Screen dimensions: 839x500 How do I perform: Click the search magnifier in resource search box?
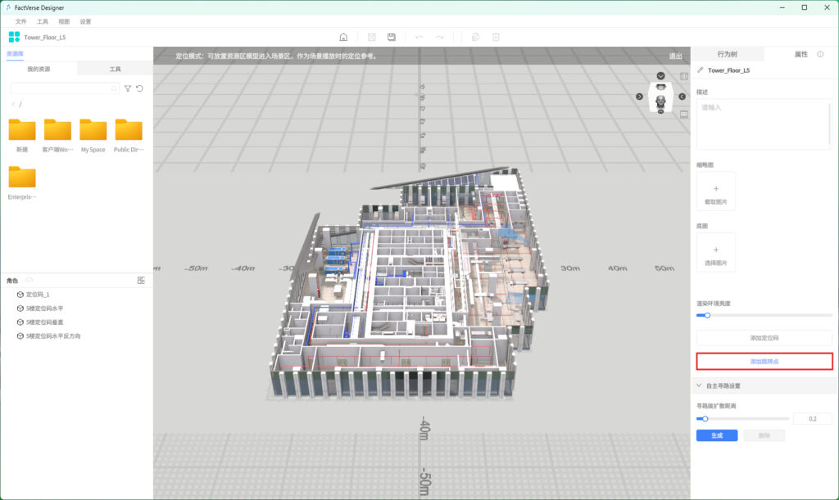pyautogui.click(x=114, y=88)
